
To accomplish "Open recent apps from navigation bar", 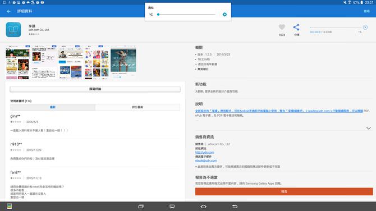I will (141, 207).
